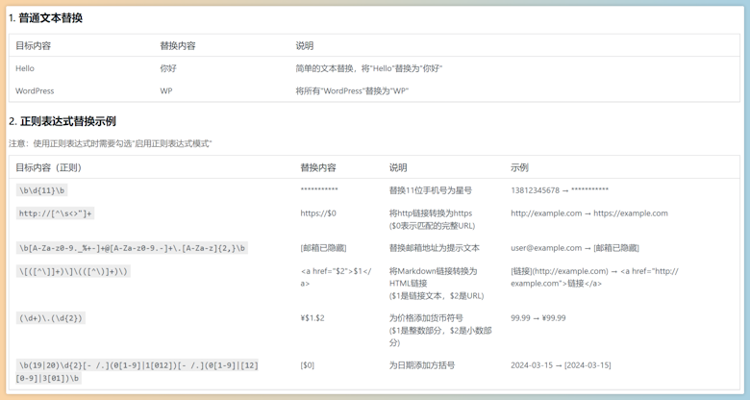Select the date-matching regex code
Screen dimensions: 750x400
pyautogui.click(x=137, y=372)
